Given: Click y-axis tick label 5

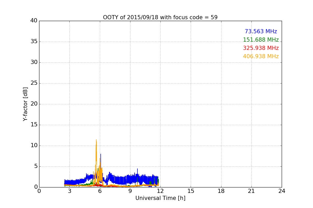Looking at the screenshot, I should (x=36, y=166).
